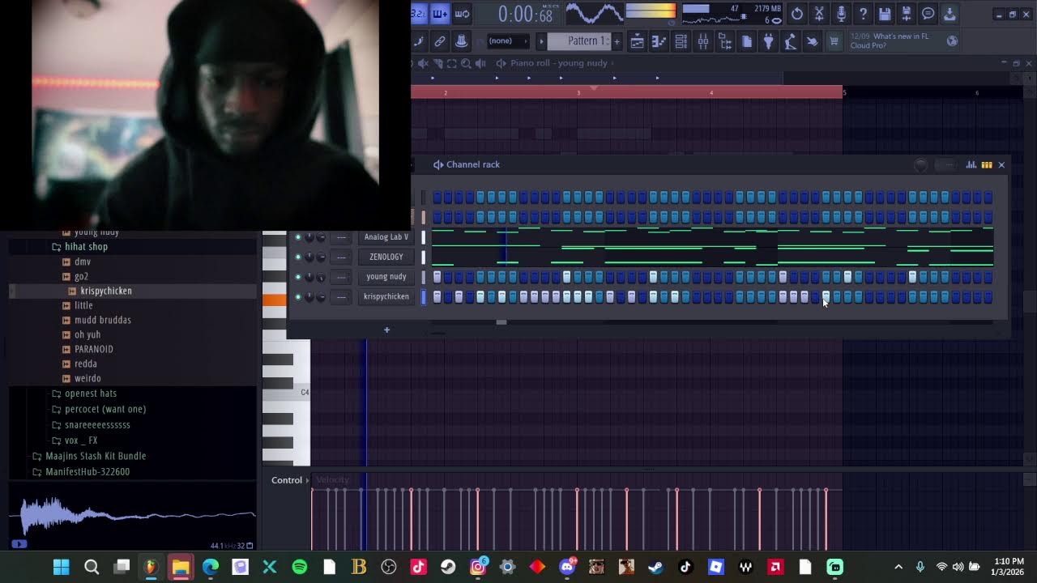The height and width of the screenshot is (583, 1037).
Task: Open Channel rack menu arrow
Action: pyautogui.click(x=438, y=165)
